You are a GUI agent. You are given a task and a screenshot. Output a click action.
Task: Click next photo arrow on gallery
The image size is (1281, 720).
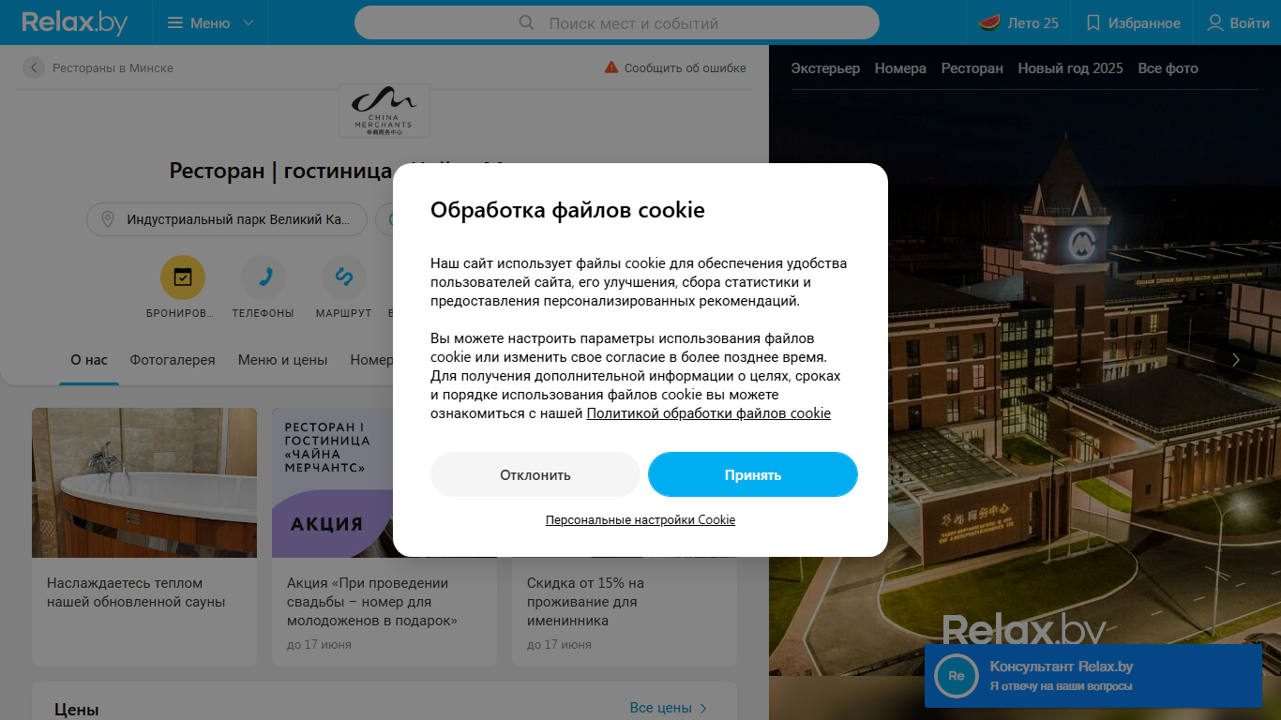click(1236, 360)
